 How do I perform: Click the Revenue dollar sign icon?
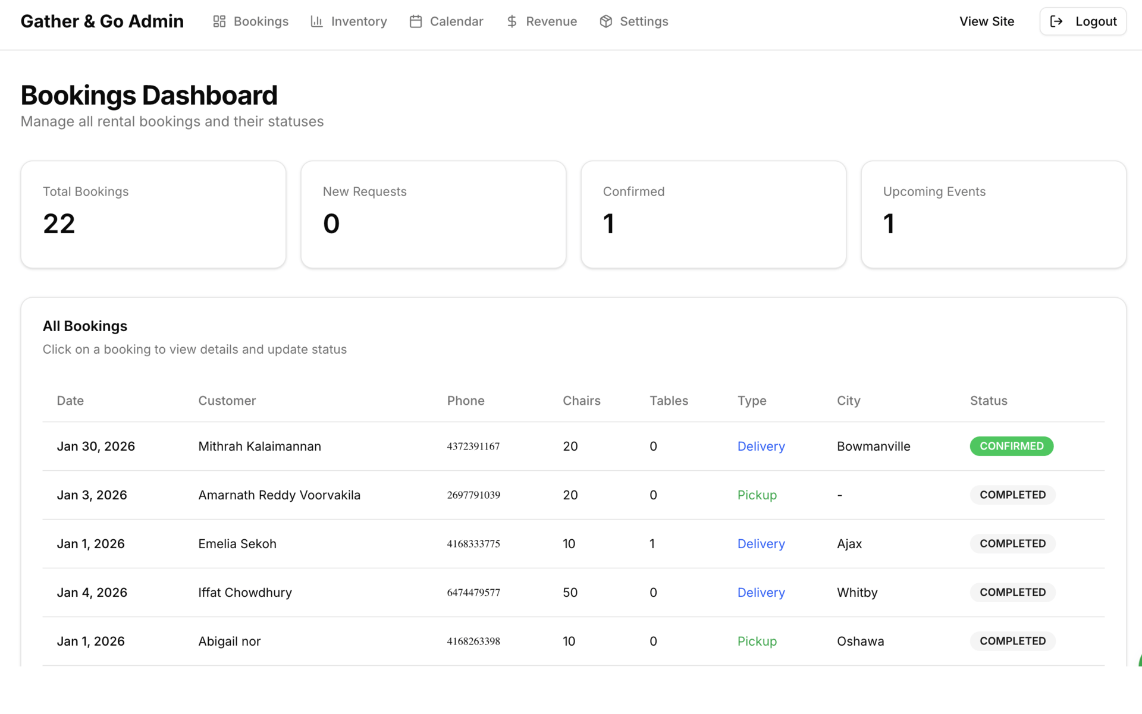click(x=512, y=21)
